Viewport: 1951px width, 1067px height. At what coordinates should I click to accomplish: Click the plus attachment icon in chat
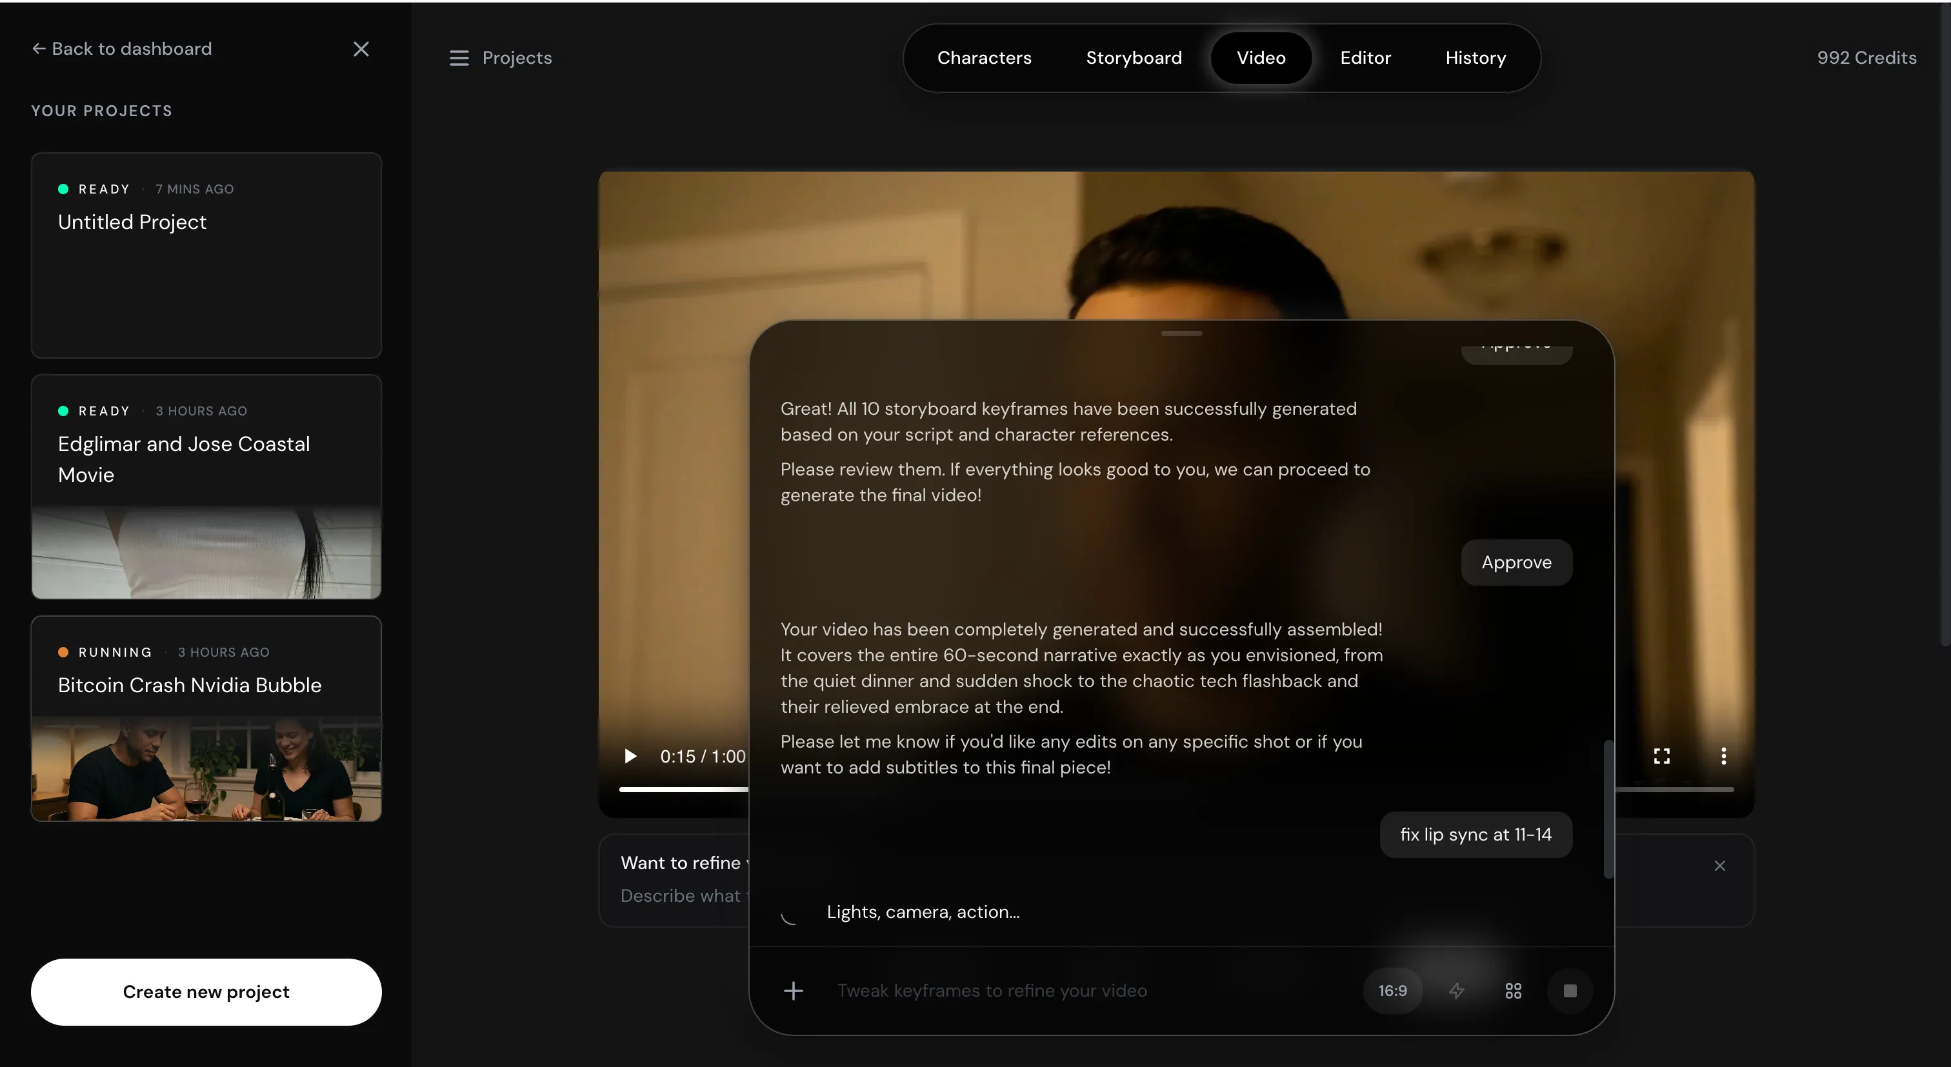[793, 990]
